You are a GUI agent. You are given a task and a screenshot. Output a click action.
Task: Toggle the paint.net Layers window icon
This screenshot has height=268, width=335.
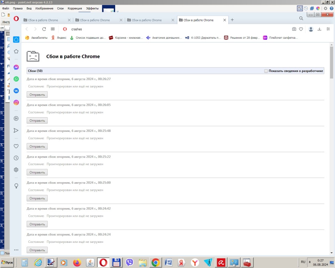point(312,8)
